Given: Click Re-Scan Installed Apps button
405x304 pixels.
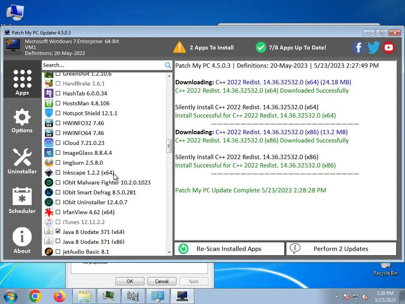Looking at the screenshot, I should click(x=229, y=249).
